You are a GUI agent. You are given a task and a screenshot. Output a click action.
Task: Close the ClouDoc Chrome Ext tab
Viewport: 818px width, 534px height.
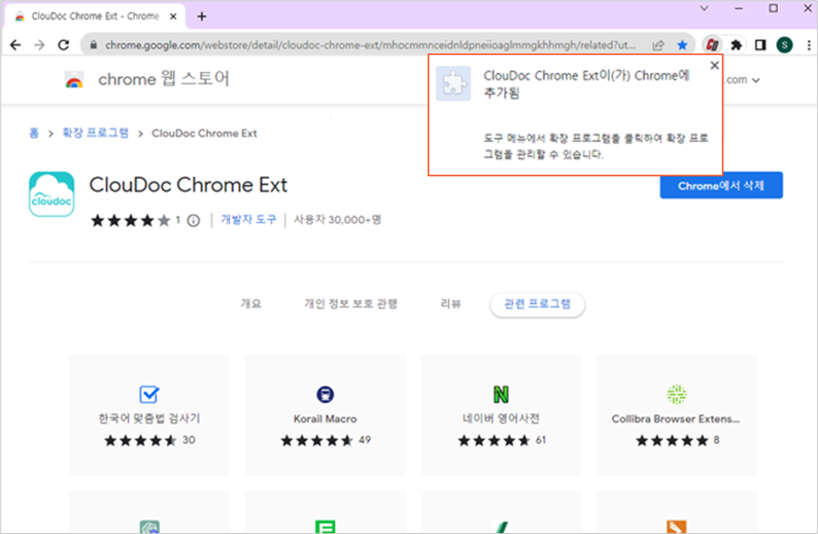173,17
